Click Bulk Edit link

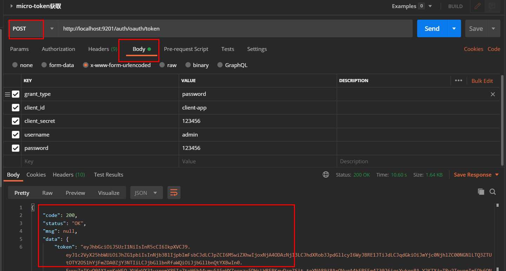tap(482, 81)
